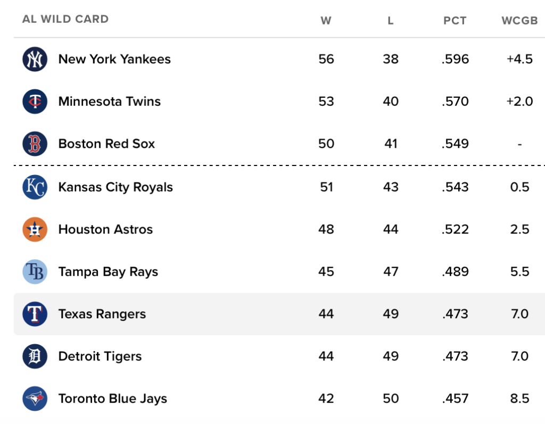Click the Kansas City Royals logo
Image resolution: width=545 pixels, height=424 pixels.
(35, 187)
